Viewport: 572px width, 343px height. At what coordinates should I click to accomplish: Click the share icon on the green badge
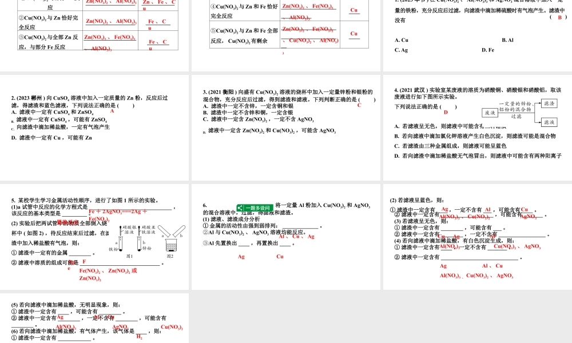coord(240,208)
